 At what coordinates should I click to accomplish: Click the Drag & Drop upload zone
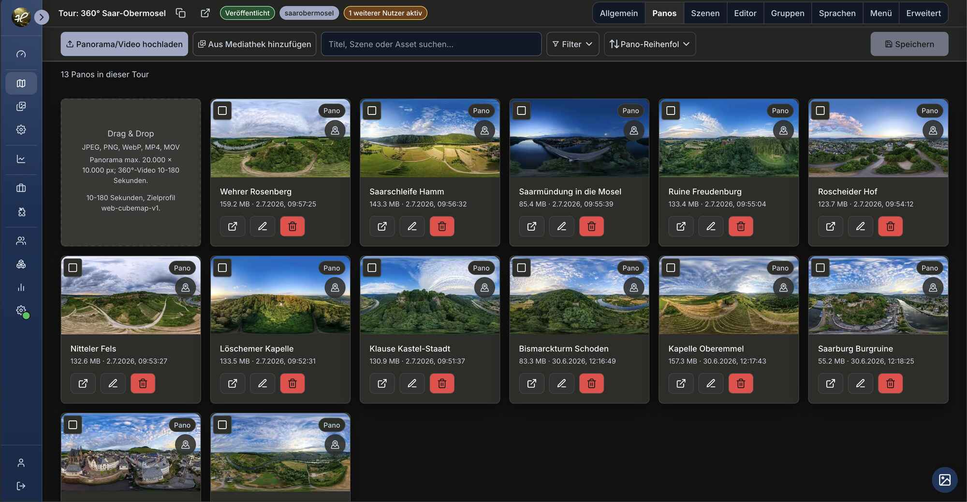point(131,172)
